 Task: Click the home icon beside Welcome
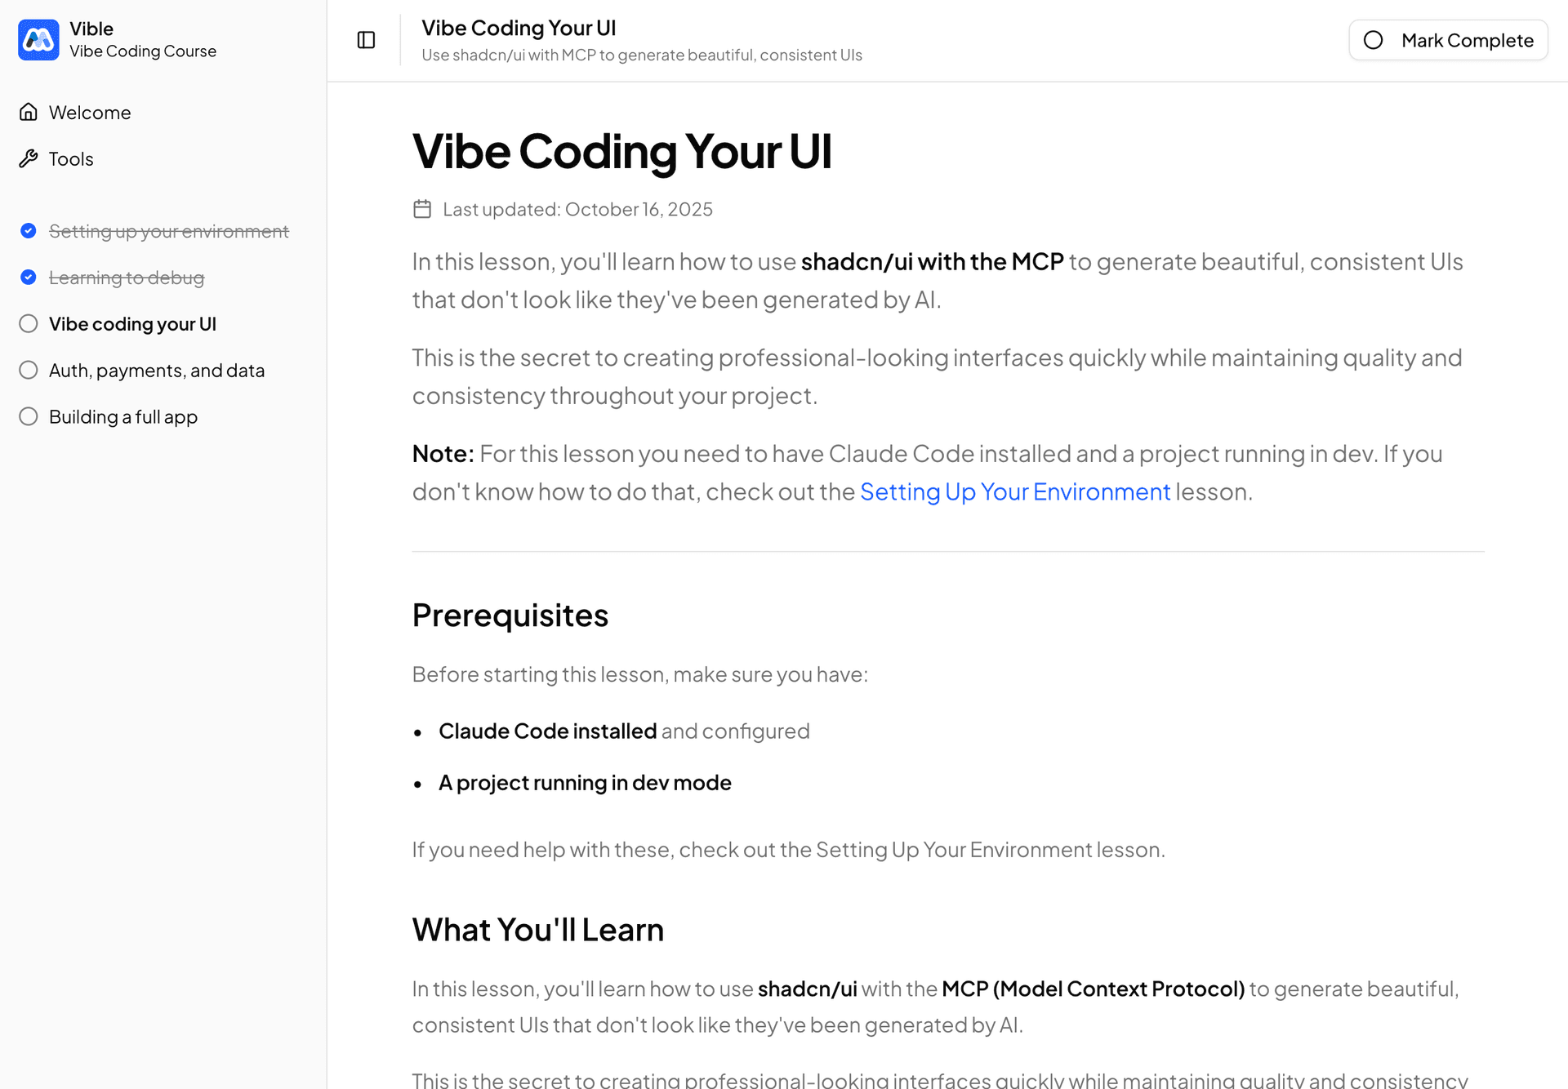[x=29, y=112]
